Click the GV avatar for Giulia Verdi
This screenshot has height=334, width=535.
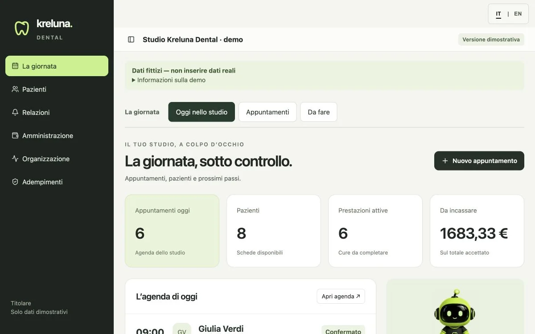[182, 329]
